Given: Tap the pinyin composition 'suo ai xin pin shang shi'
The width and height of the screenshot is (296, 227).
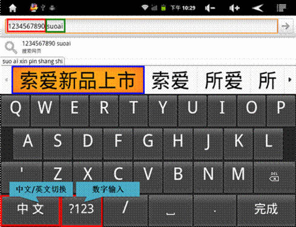Looking at the screenshot, I should pos(33,61).
